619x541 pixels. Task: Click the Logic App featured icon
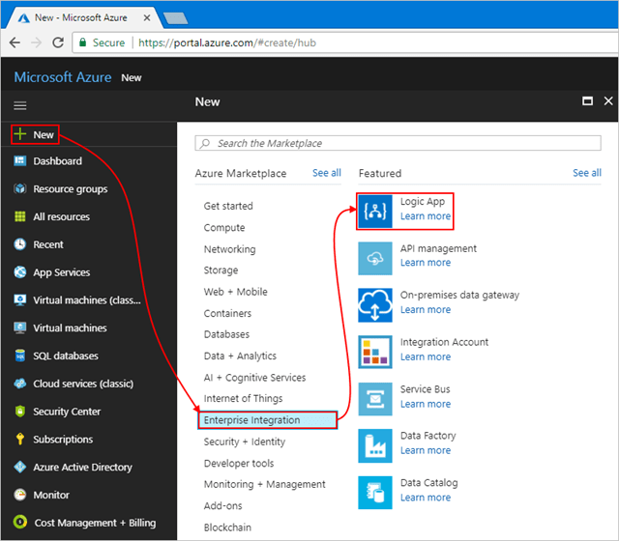click(x=375, y=211)
